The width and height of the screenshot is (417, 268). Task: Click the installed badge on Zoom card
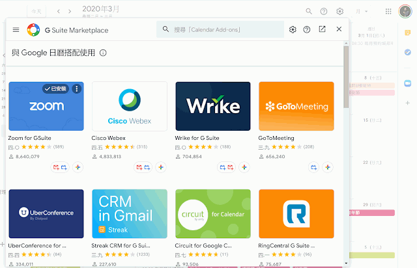(55, 88)
